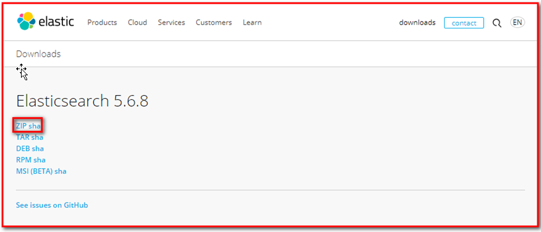This screenshot has width=541, height=232.
Task: Open the Cloud menu item
Action: point(137,22)
